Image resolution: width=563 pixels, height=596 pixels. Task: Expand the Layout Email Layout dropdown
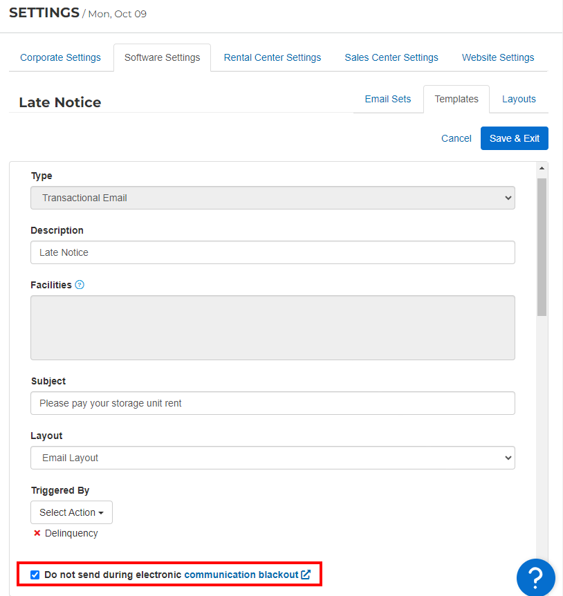coord(273,458)
